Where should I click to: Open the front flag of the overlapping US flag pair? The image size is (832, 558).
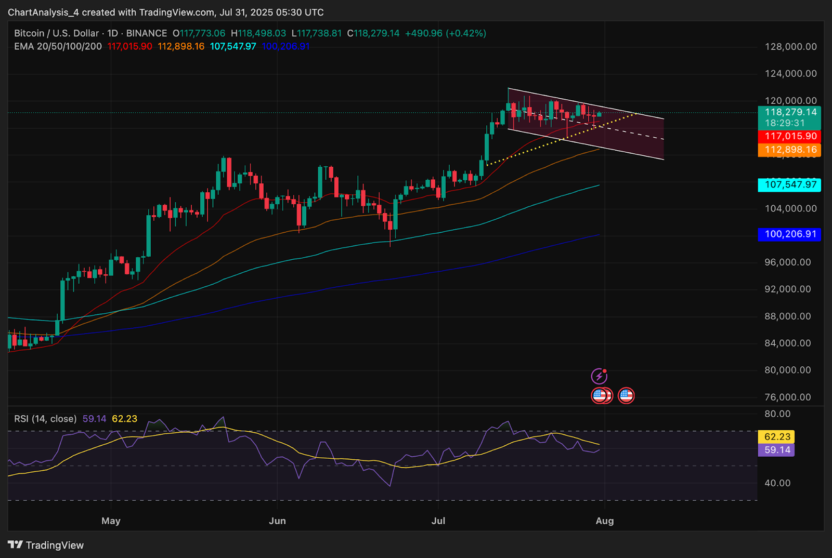pyautogui.click(x=599, y=396)
